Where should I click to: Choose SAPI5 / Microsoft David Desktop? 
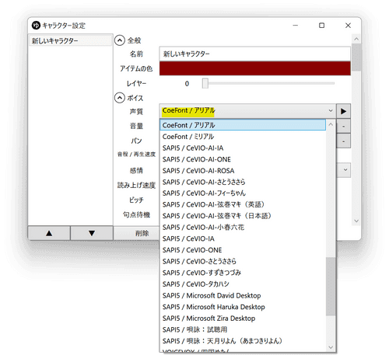[243, 295]
